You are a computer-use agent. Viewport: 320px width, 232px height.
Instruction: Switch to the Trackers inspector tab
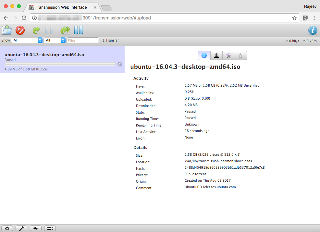tap(229, 55)
